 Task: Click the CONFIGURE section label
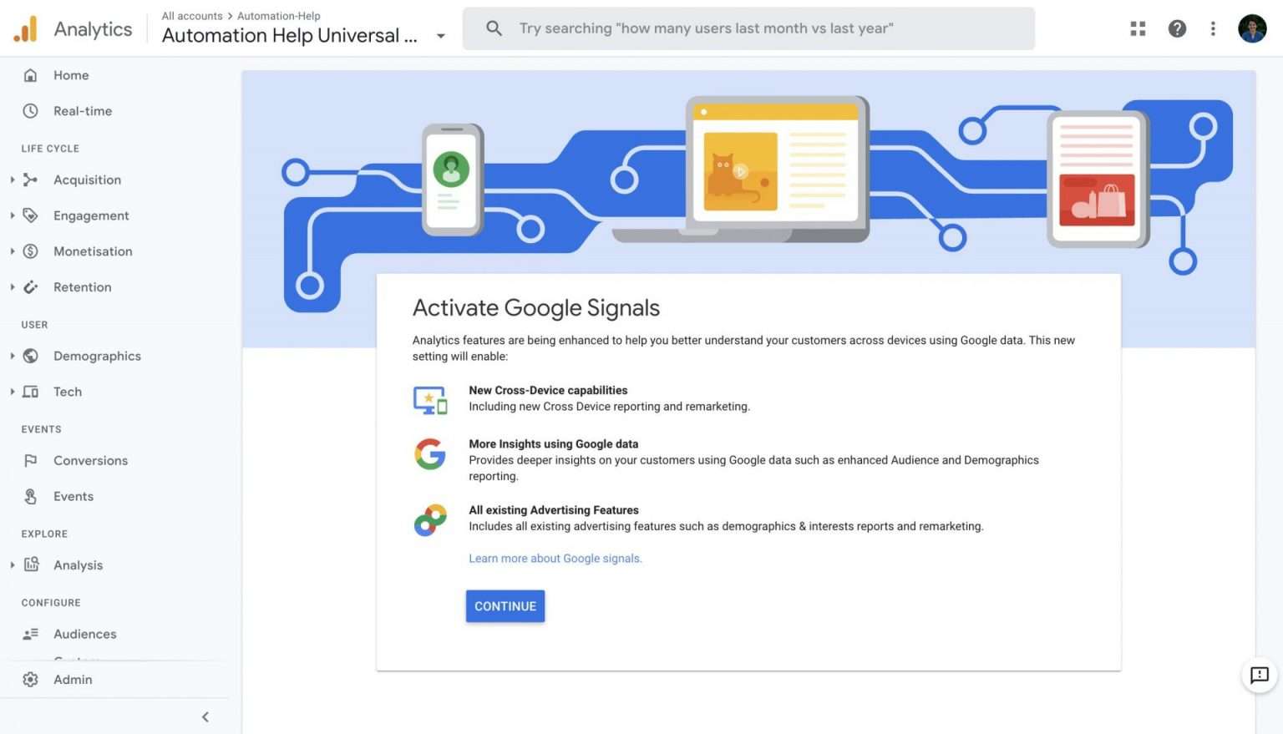point(51,603)
